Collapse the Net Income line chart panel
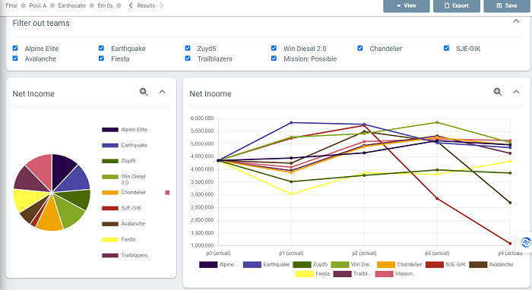The width and height of the screenshot is (532, 290). tap(516, 92)
